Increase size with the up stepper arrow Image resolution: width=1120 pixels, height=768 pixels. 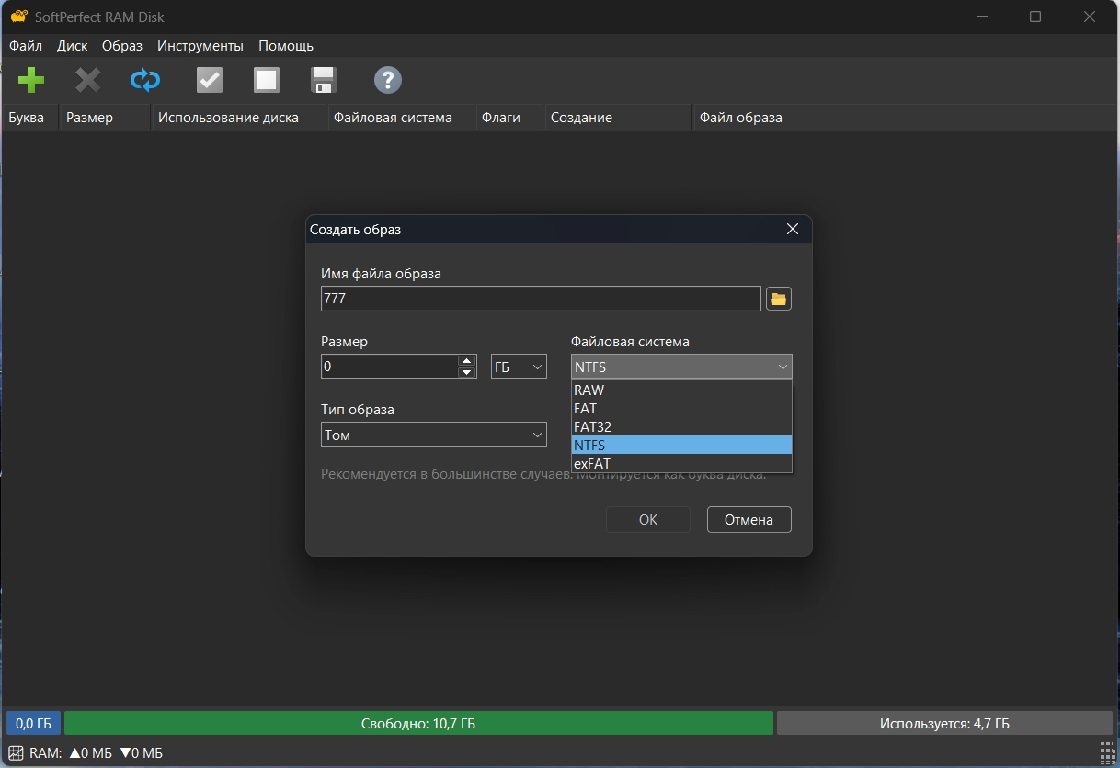(x=467, y=361)
